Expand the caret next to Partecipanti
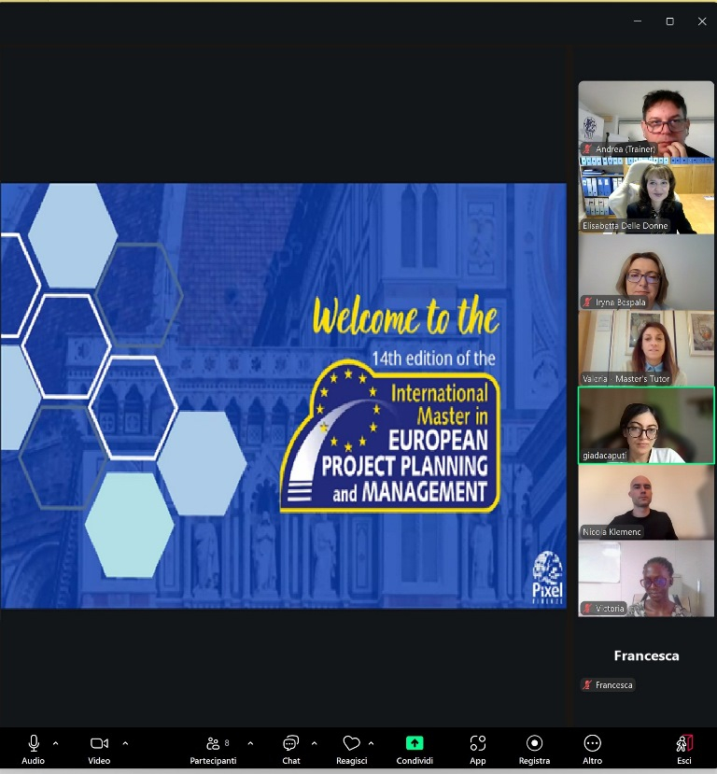The width and height of the screenshot is (717, 774). tap(250, 743)
